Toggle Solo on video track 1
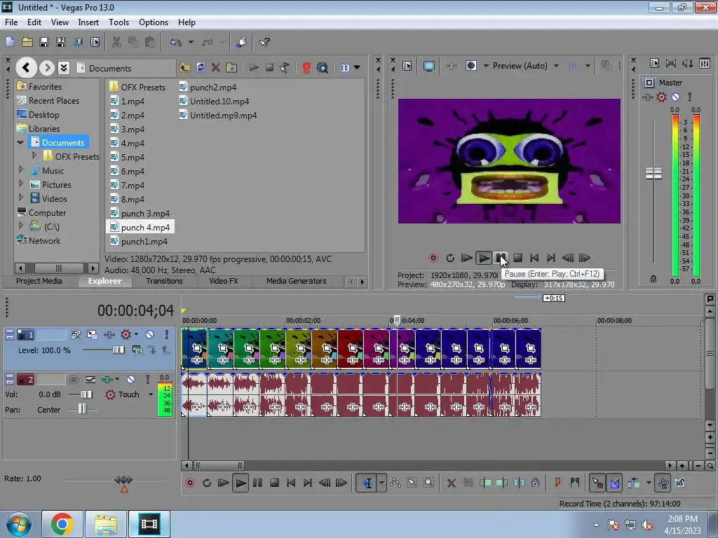Image resolution: width=718 pixels, height=538 pixels. click(167, 334)
